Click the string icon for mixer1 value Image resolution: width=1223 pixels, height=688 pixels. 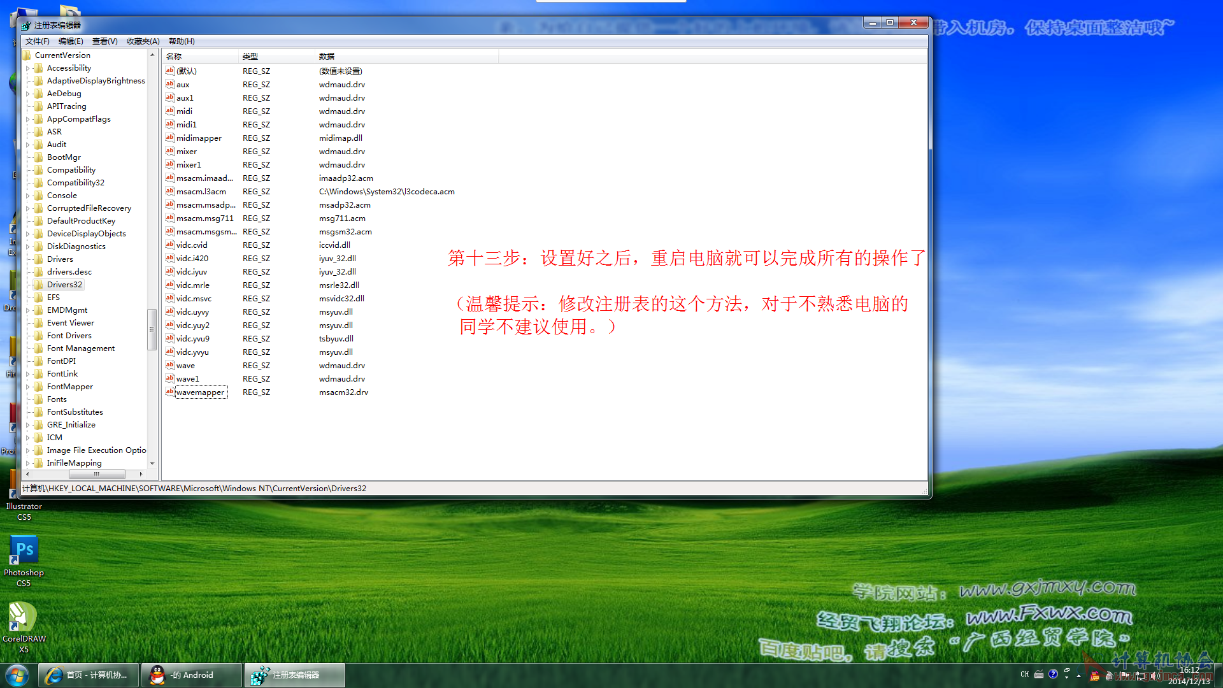click(170, 164)
